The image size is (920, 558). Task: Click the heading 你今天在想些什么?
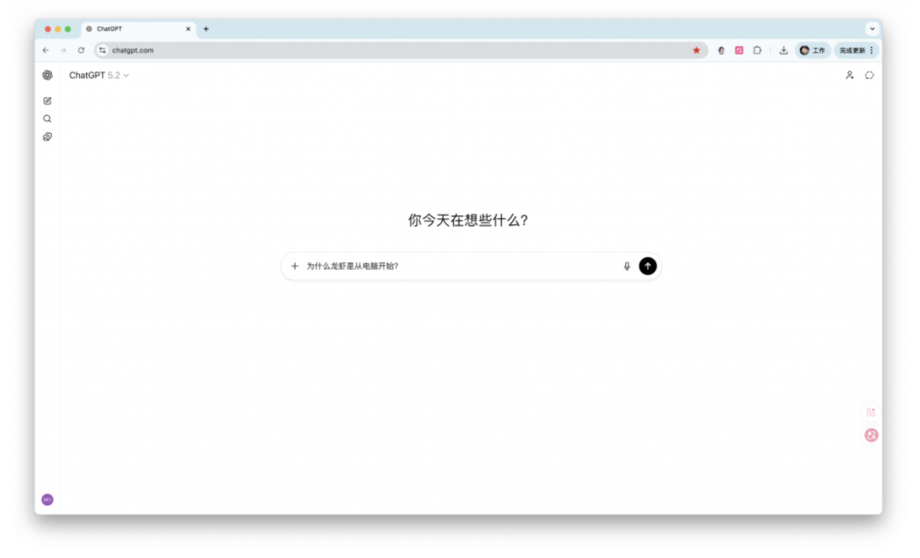coord(469,221)
